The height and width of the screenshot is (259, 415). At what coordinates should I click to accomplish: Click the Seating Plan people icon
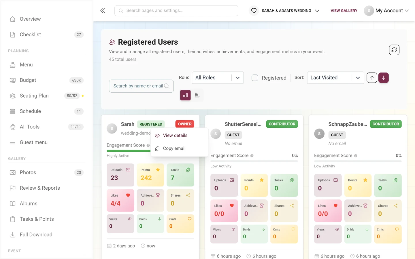pyautogui.click(x=13, y=96)
